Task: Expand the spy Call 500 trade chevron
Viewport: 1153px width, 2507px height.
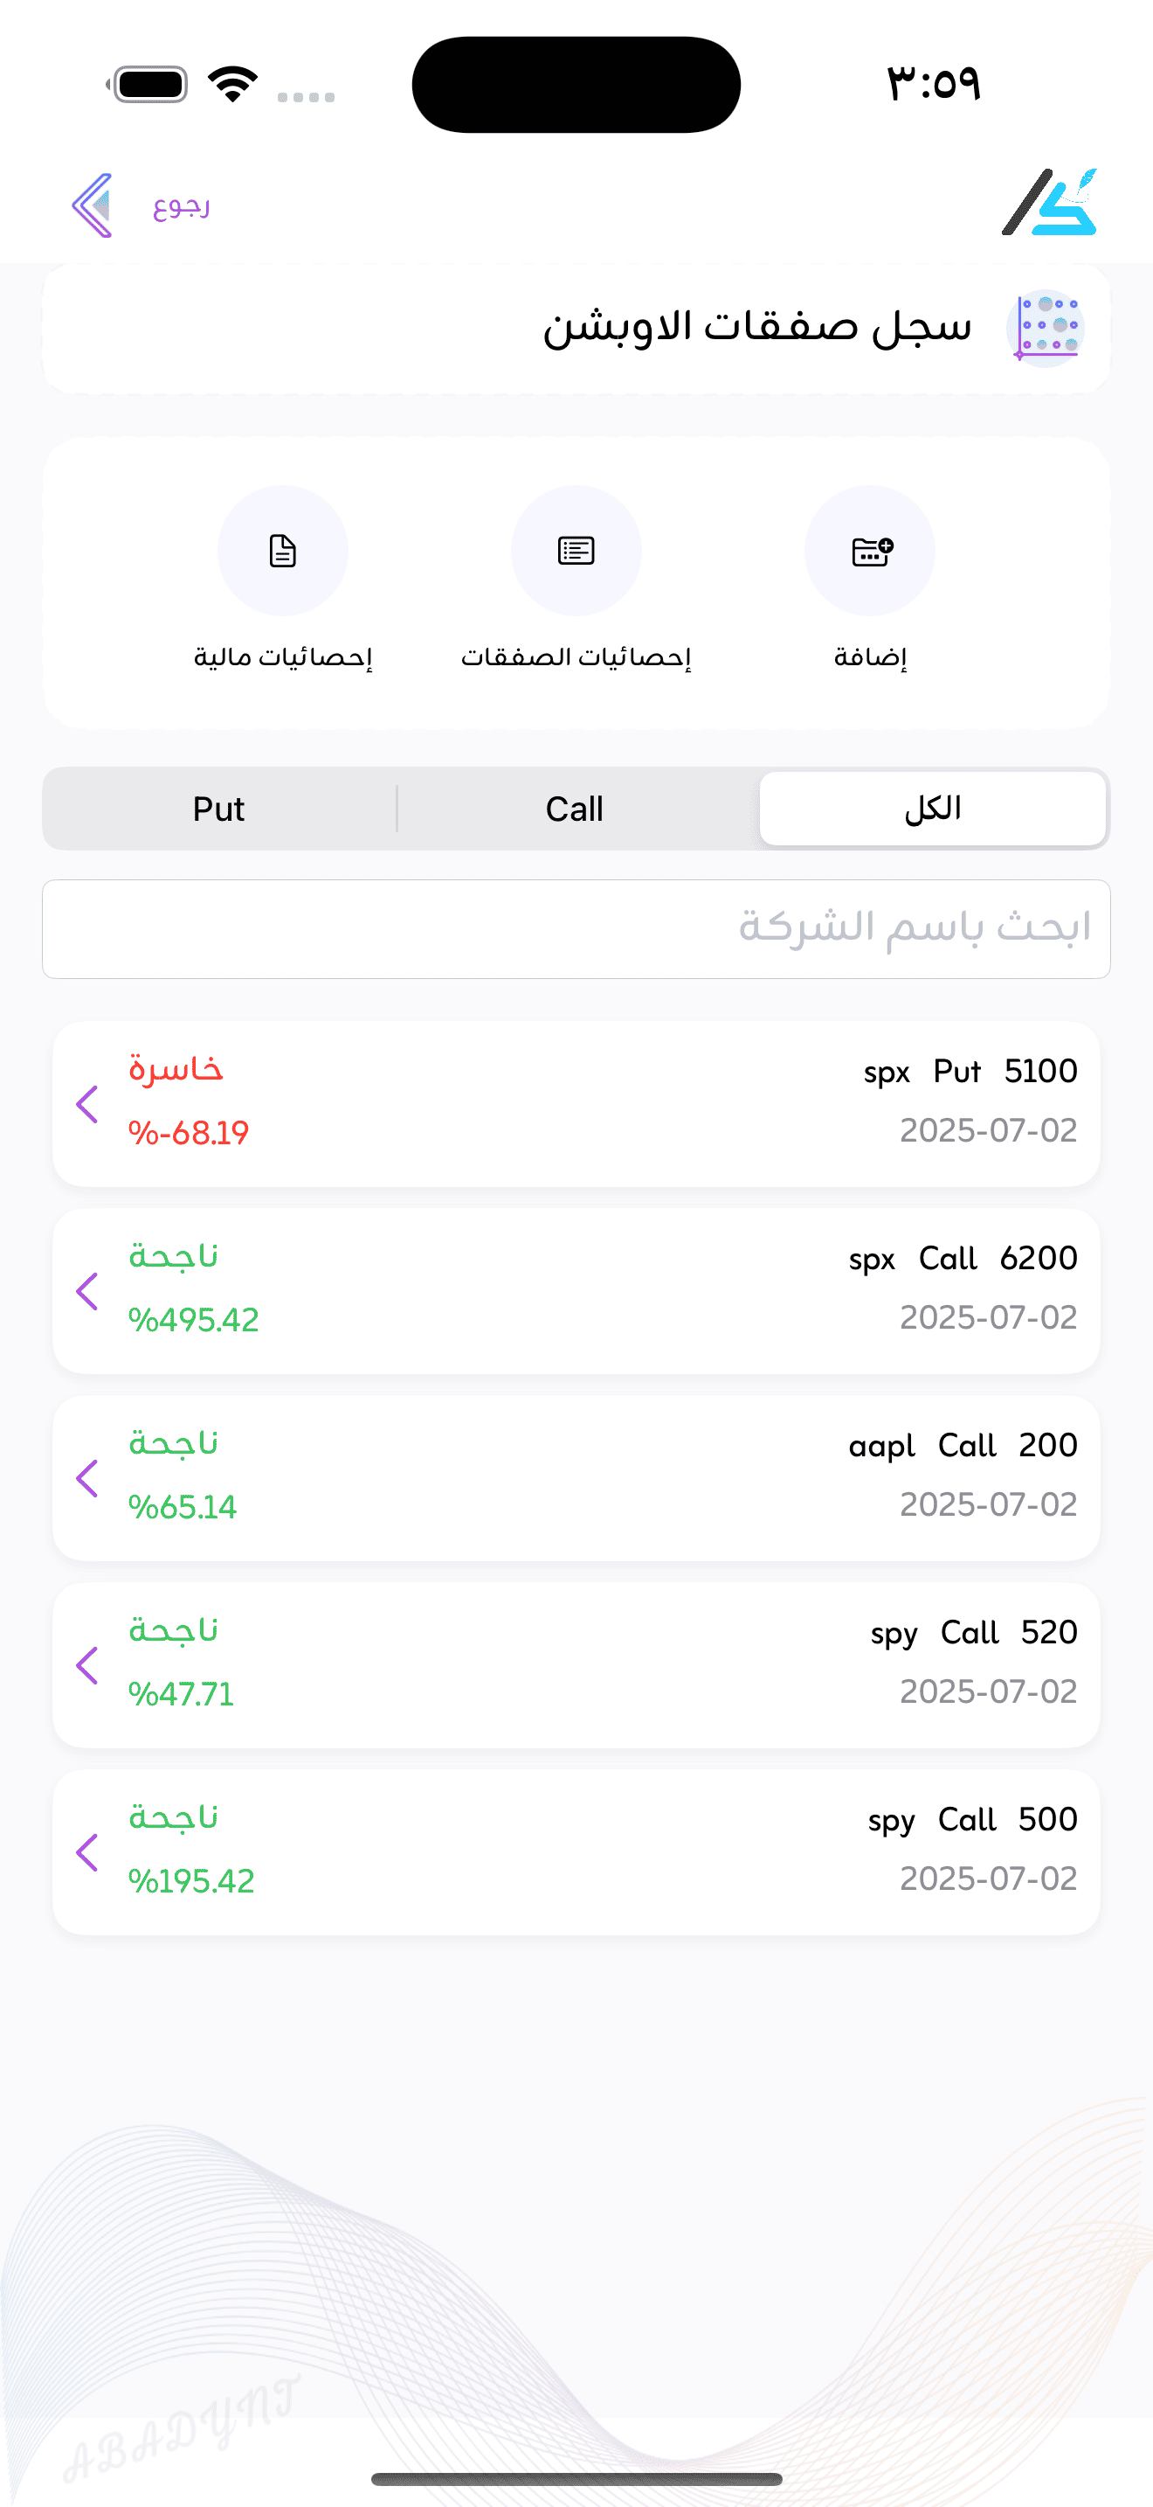Action: pos(87,1852)
